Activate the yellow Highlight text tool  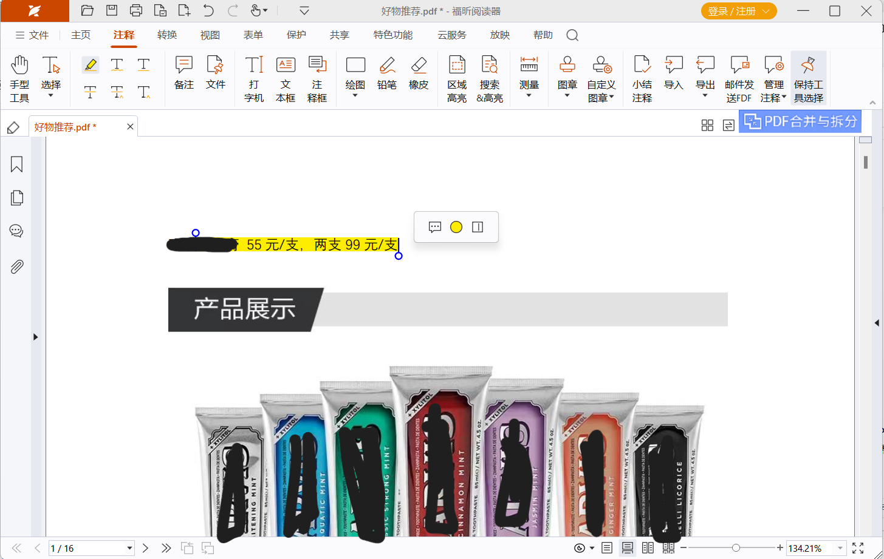pos(91,64)
